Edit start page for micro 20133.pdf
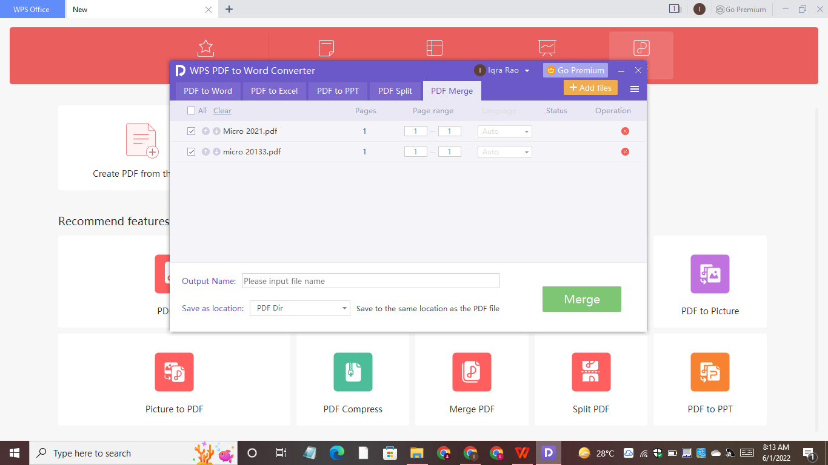The height and width of the screenshot is (465, 828). [416, 152]
